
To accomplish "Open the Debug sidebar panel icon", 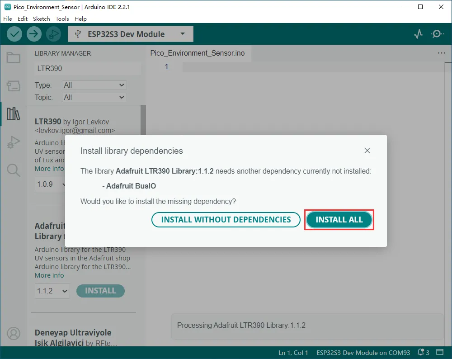I will (14, 142).
